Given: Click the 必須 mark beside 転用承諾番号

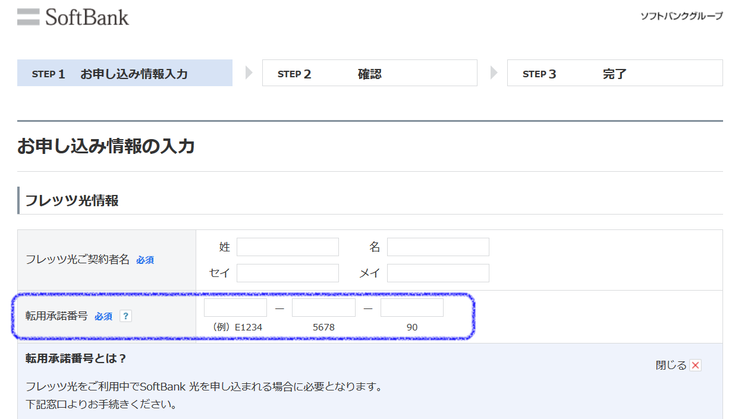Looking at the screenshot, I should (x=103, y=317).
